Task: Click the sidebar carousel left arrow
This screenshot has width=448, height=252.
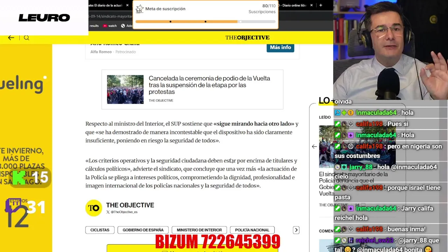Action: click(x=314, y=147)
